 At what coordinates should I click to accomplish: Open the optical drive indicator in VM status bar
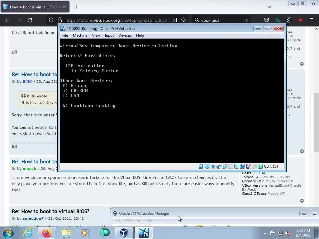pos(207,166)
